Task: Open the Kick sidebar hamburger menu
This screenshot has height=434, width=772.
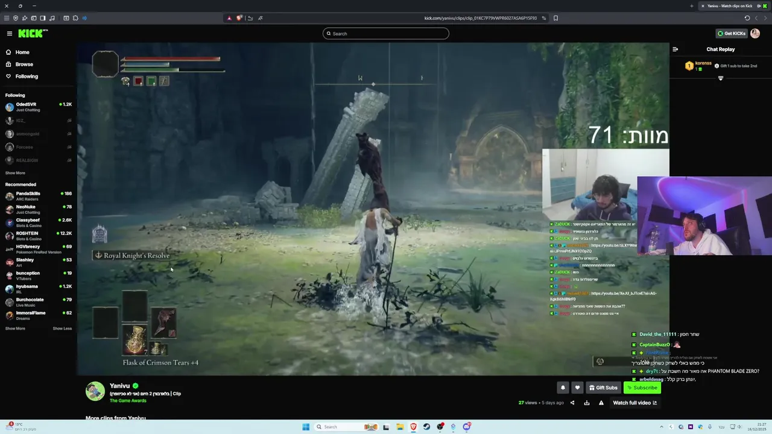Action: pyautogui.click(x=10, y=33)
